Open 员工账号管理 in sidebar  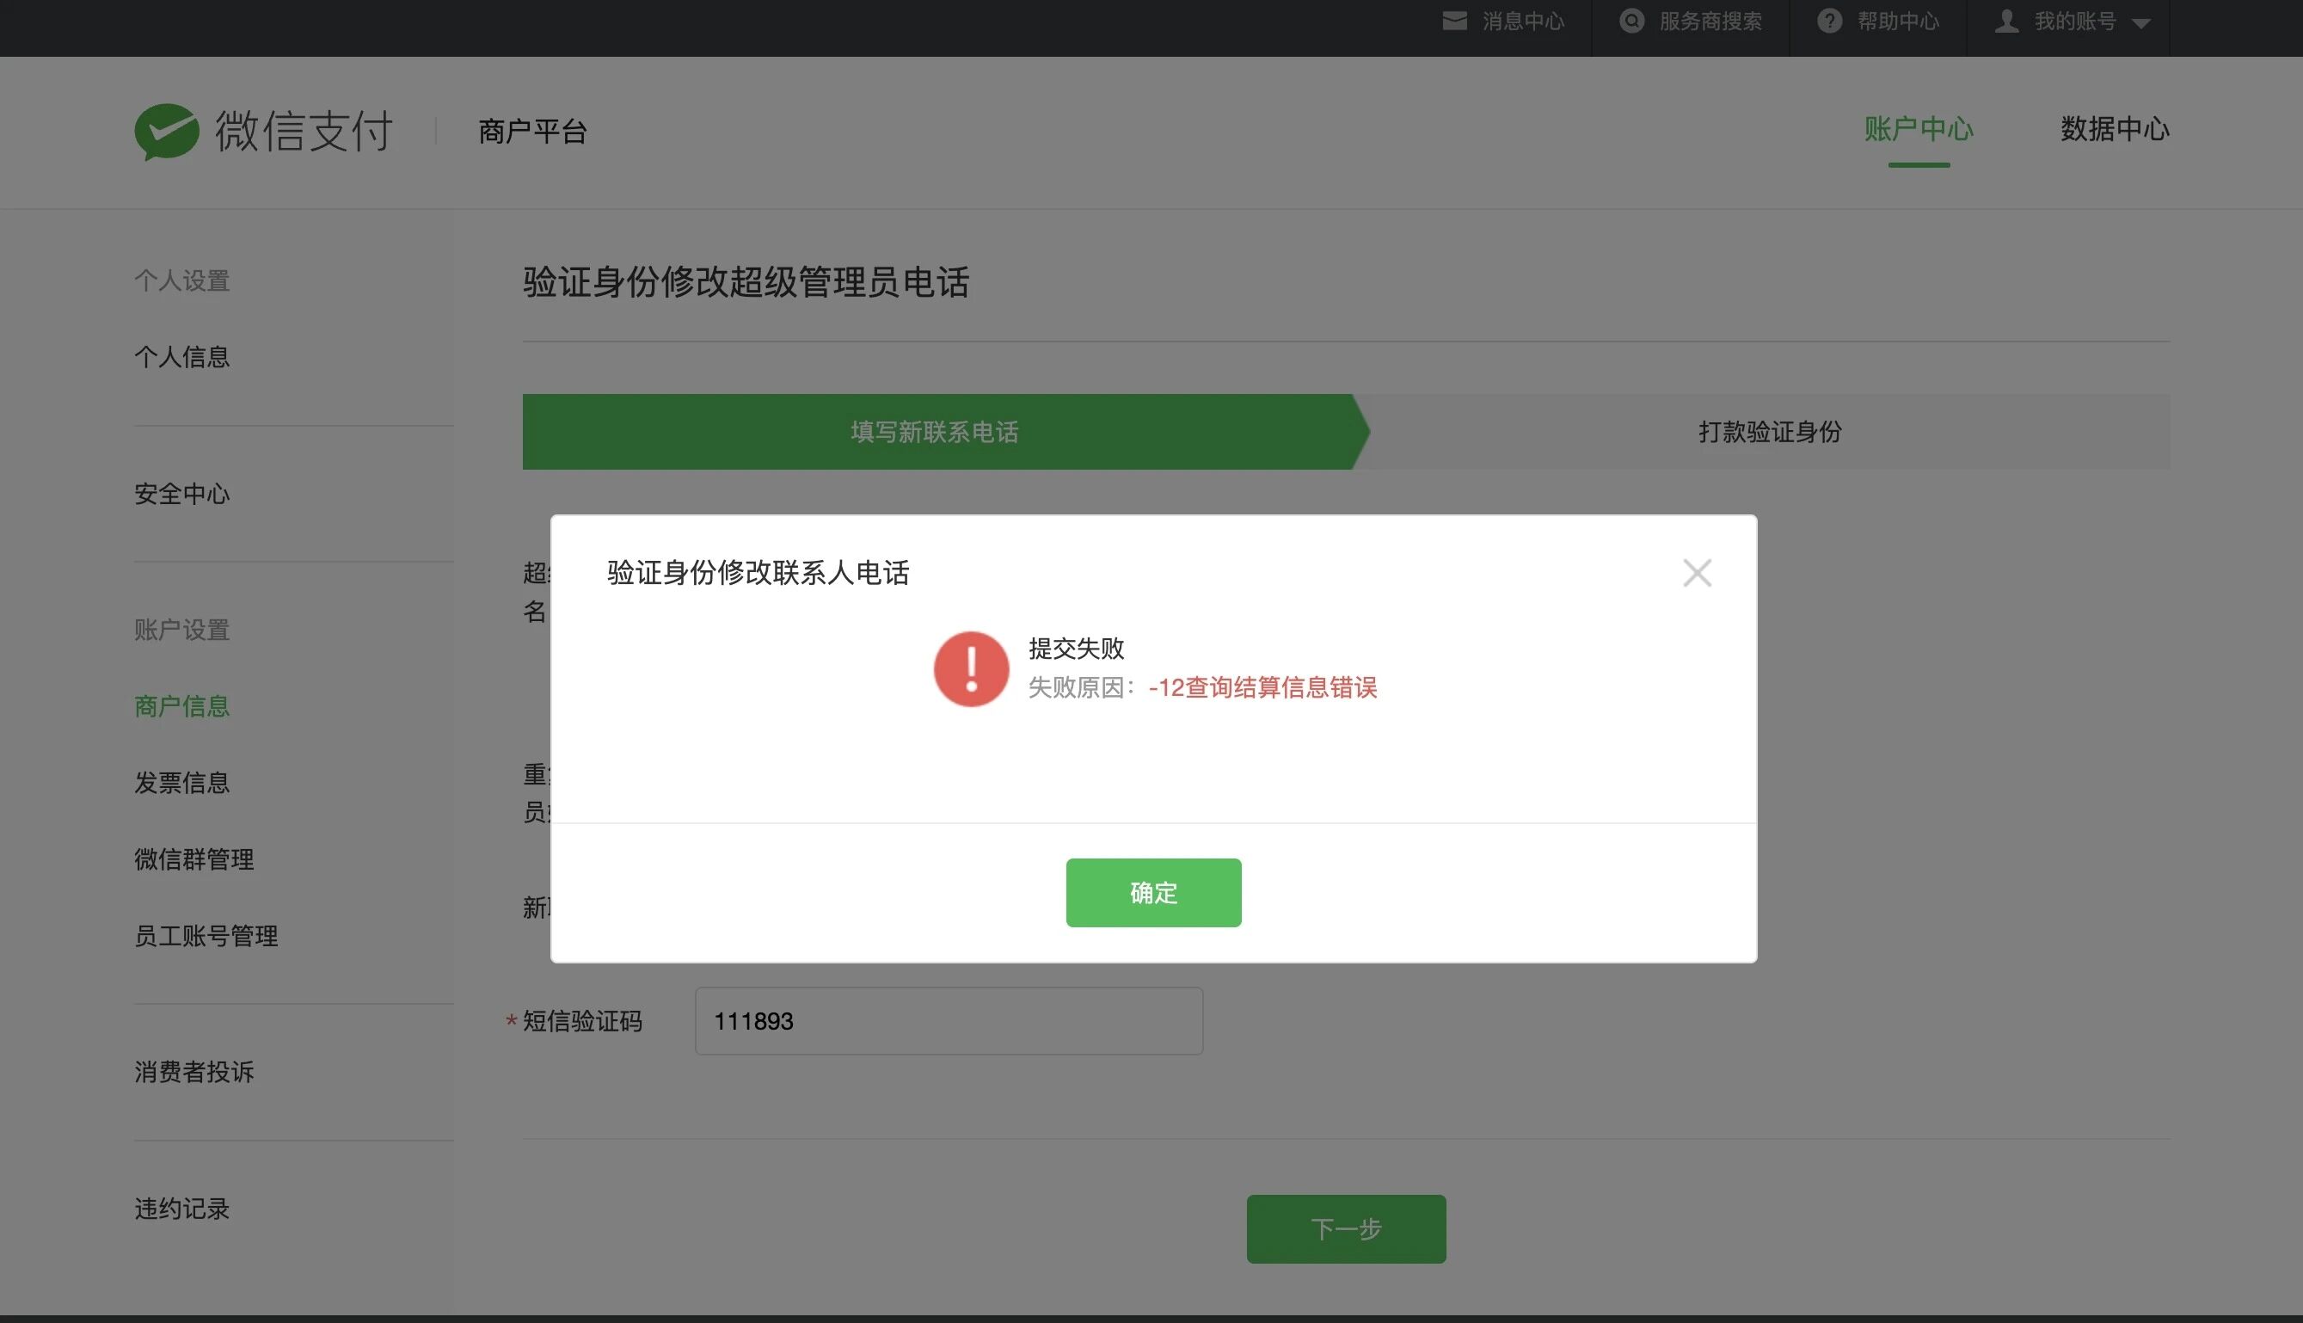(x=206, y=936)
